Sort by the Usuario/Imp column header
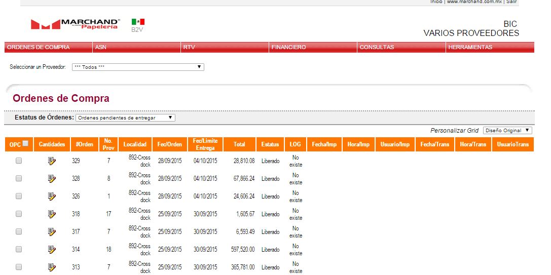 point(395,144)
